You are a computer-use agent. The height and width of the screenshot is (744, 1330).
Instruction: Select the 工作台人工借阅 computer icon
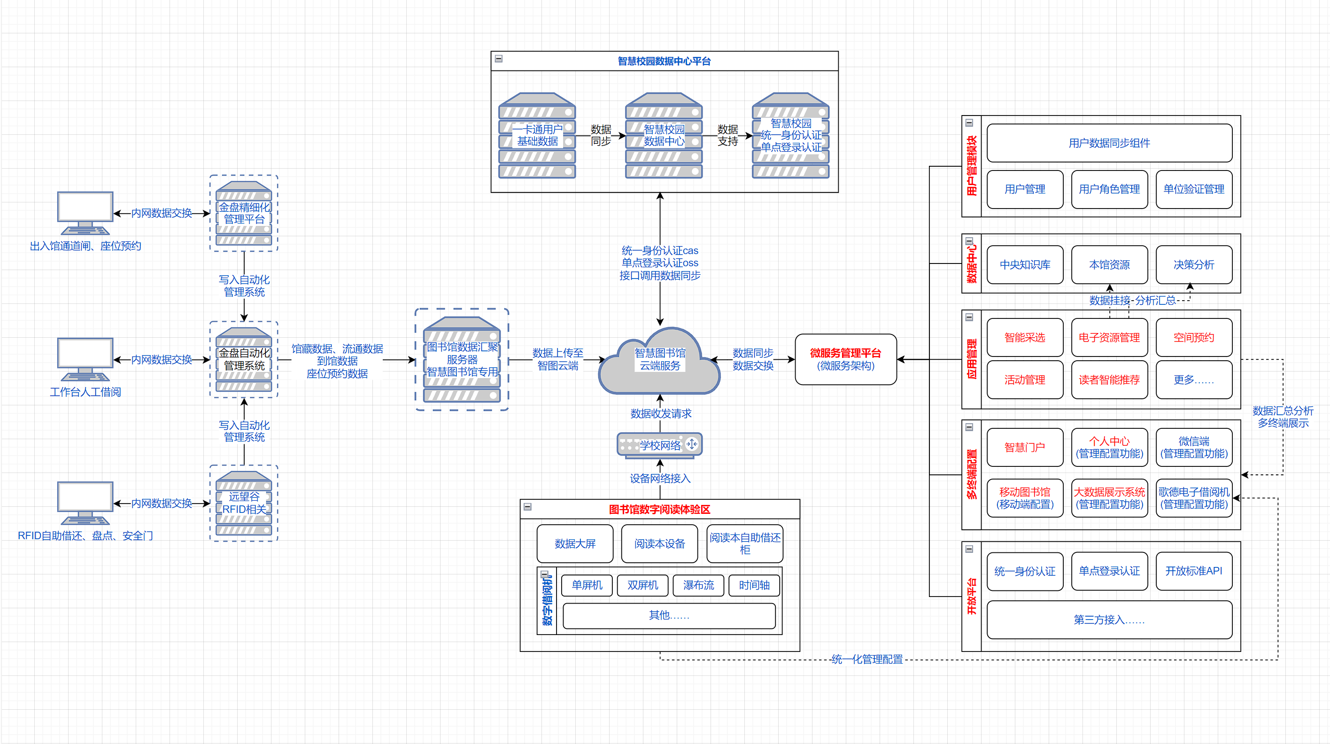85,359
